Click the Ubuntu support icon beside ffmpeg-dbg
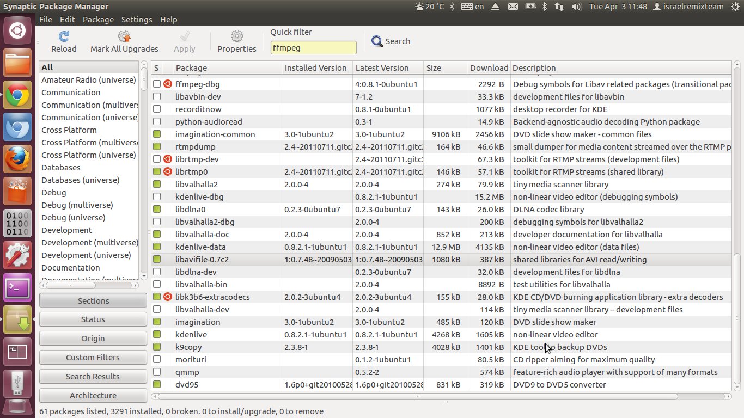744x418 pixels. 168,84
